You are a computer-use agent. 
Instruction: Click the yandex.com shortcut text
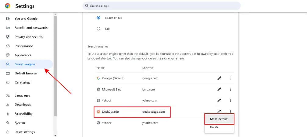click(150, 123)
